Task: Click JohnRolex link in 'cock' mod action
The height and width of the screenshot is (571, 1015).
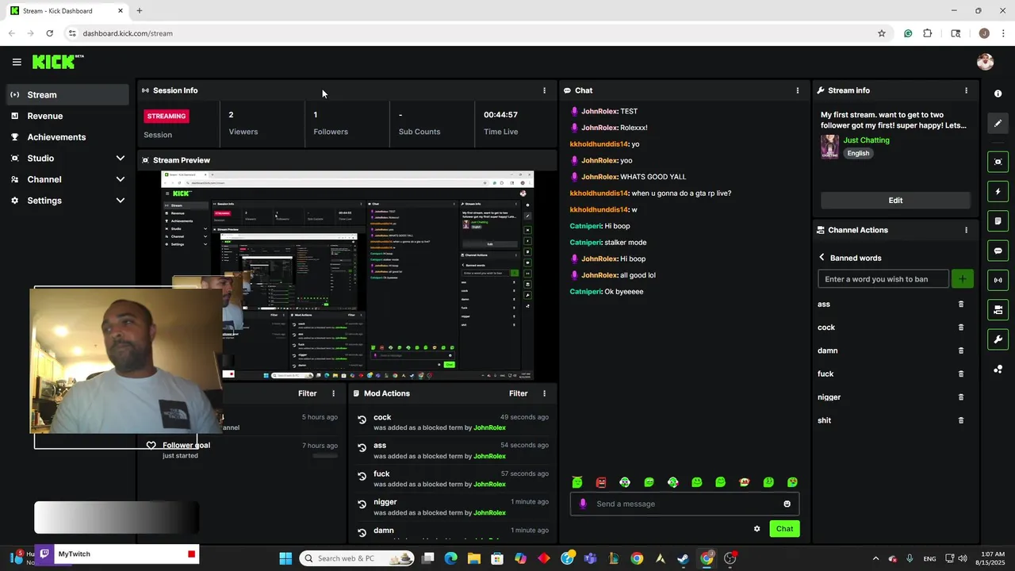Action: [x=489, y=428]
